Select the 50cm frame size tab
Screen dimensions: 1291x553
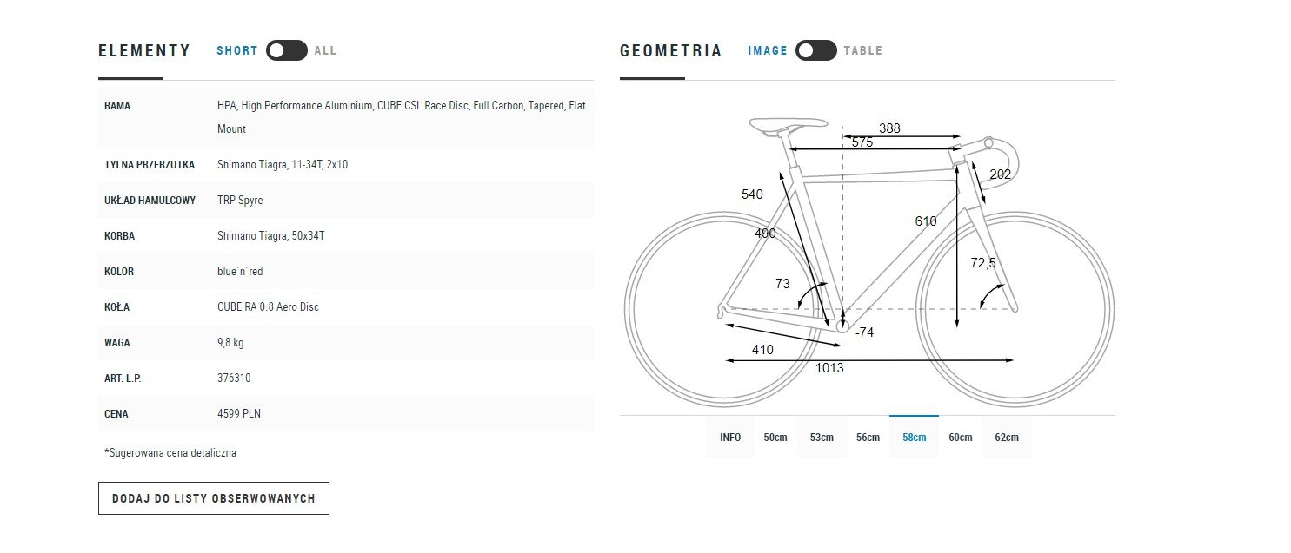[775, 437]
